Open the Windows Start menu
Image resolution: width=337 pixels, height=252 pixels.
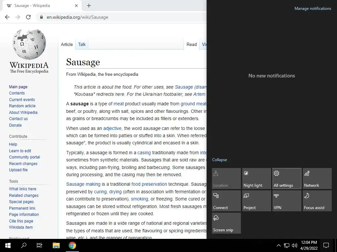click(8, 245)
